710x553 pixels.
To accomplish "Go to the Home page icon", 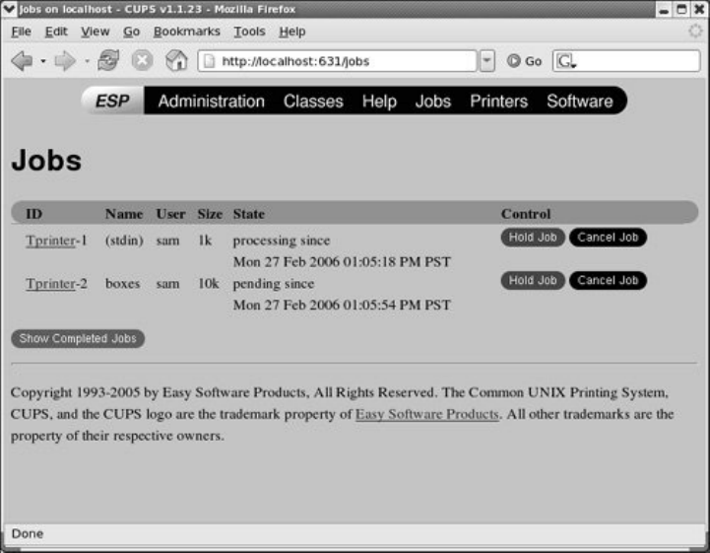I will [176, 60].
